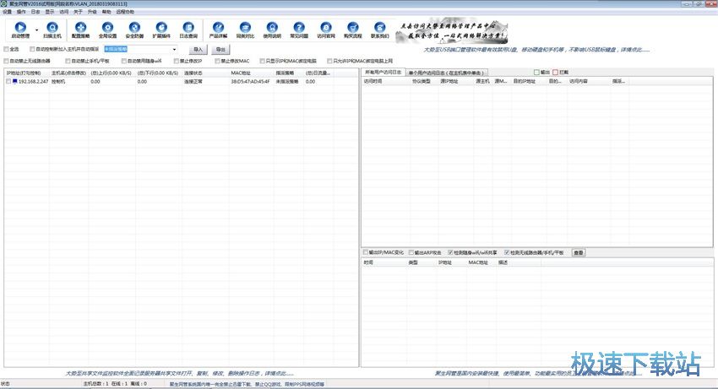
Task: Tick the 全选 checkbox
Action: click(x=6, y=49)
